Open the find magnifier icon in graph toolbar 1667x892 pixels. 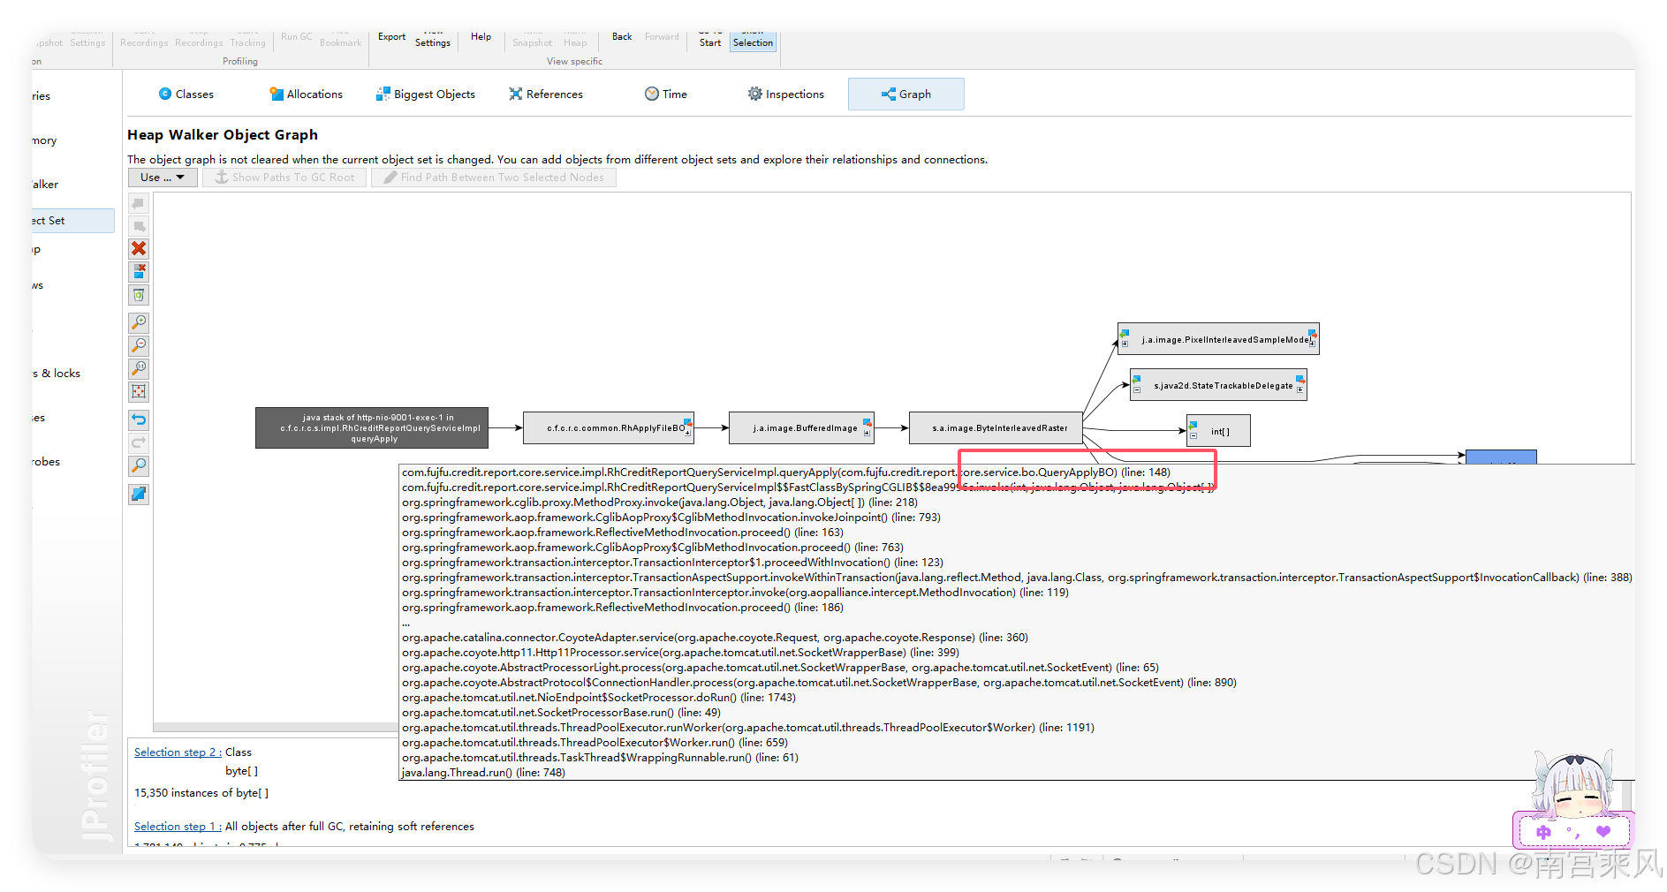point(139,465)
